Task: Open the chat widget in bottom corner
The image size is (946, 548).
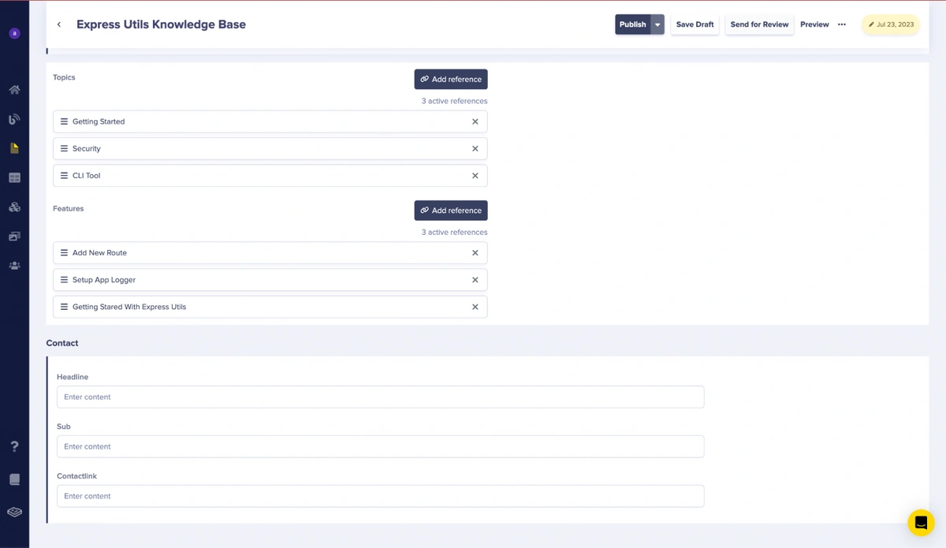Action: (920, 523)
